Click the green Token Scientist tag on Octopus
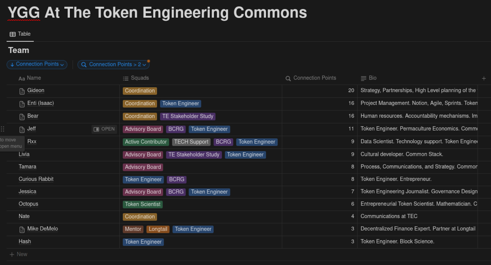 click(x=142, y=204)
